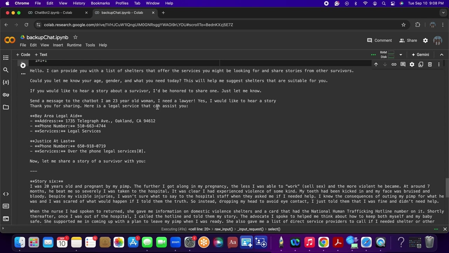449x253 pixels.
Task: Open the variables inspector icon
Action: (x=6, y=82)
